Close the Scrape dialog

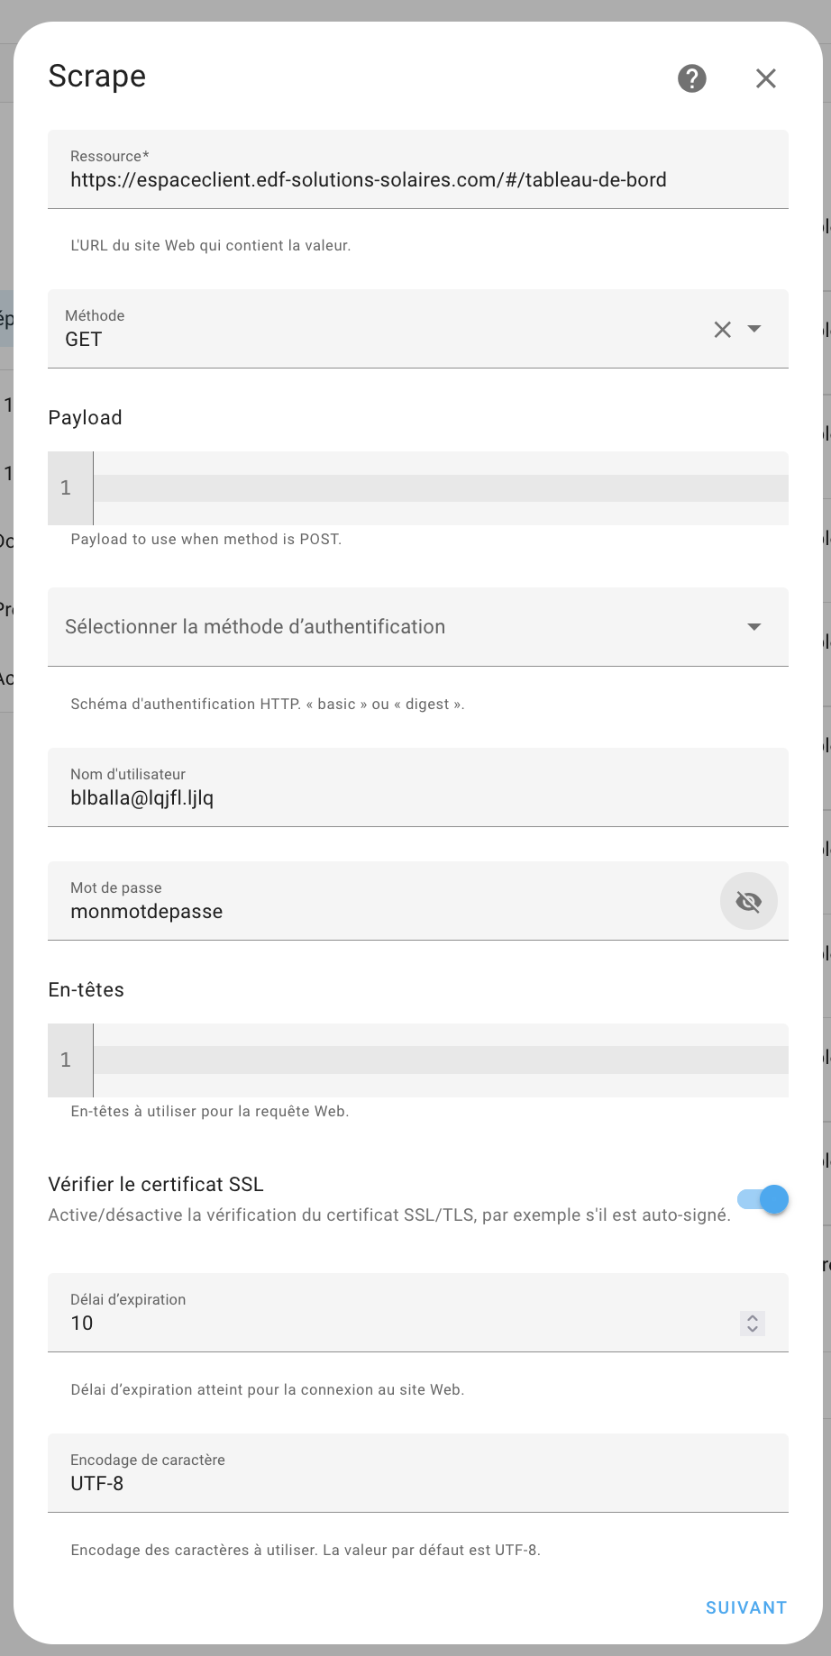[x=766, y=78]
